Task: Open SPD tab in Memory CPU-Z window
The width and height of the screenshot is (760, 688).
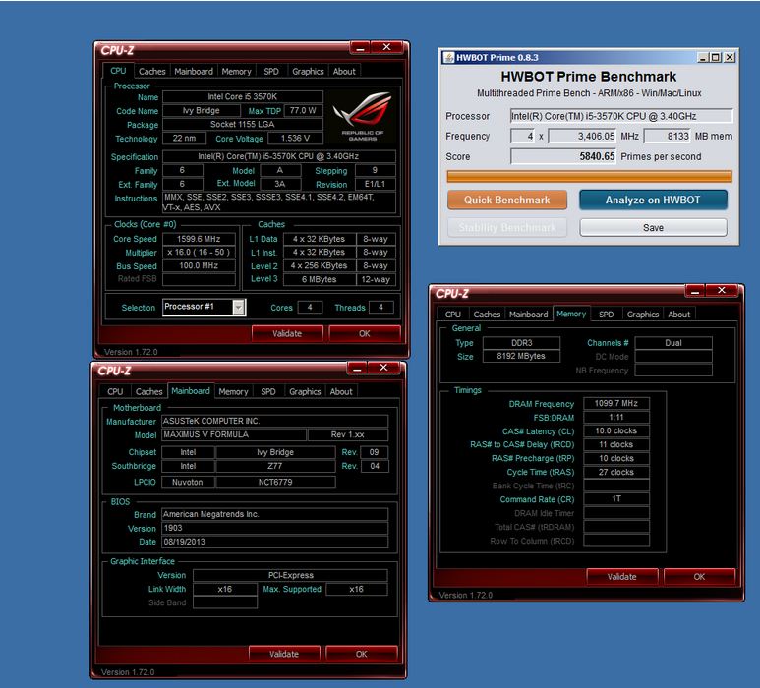Action: click(607, 314)
